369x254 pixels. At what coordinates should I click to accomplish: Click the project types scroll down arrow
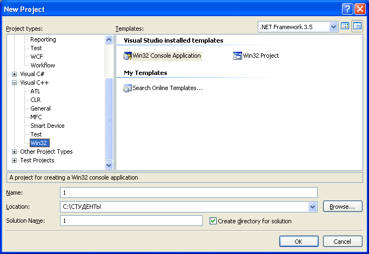coord(109,165)
